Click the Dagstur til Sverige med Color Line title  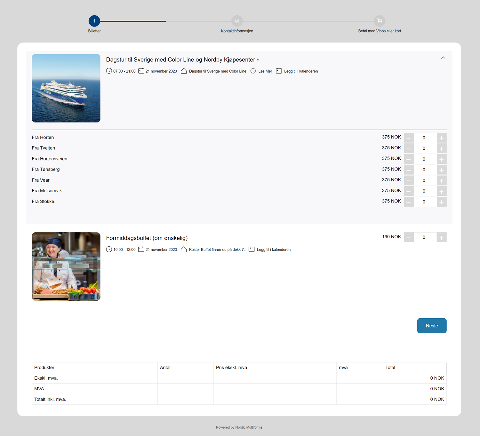coord(180,60)
